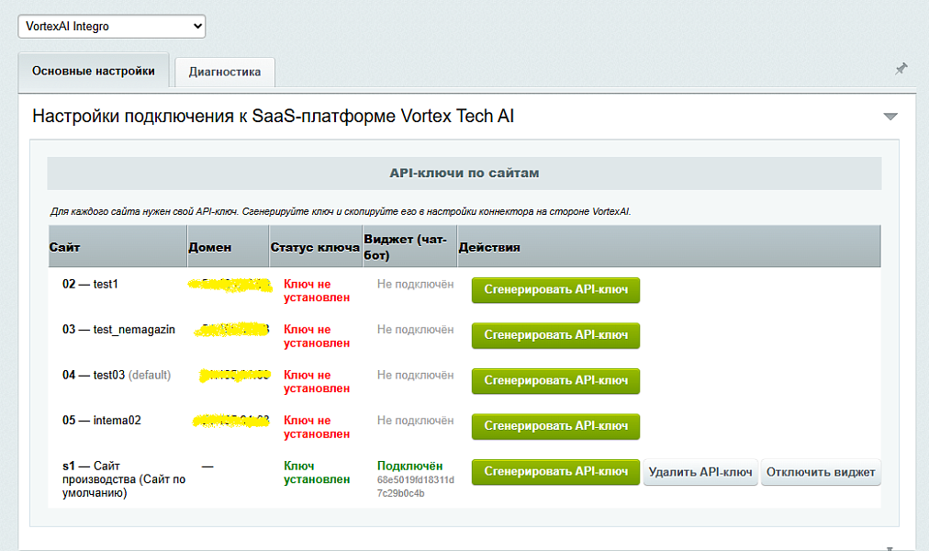The image size is (929, 551).
Task: Generate API key for site 02 test1
Action: [555, 289]
